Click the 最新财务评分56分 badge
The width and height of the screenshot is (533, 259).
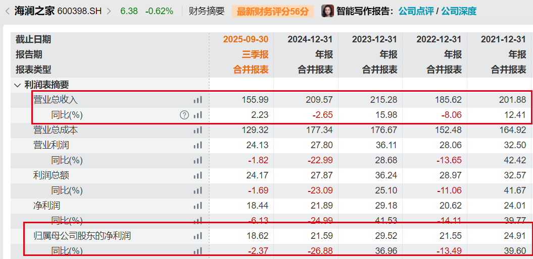[273, 11]
